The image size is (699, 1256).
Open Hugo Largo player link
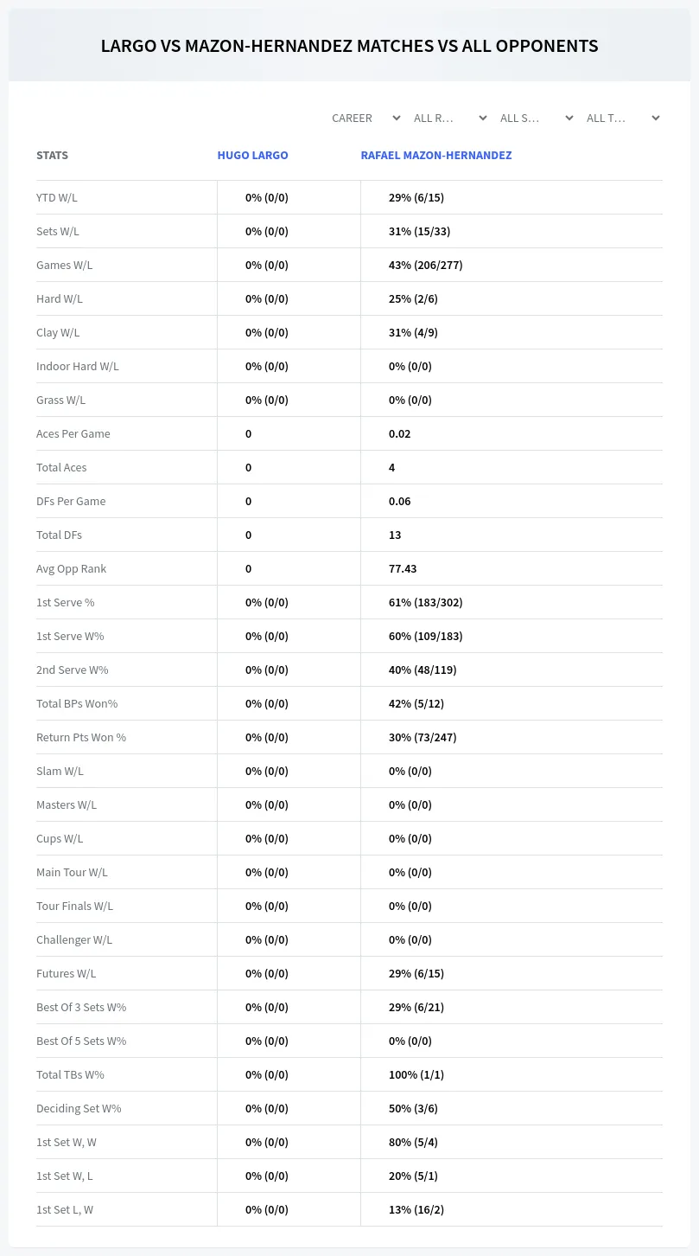click(253, 156)
